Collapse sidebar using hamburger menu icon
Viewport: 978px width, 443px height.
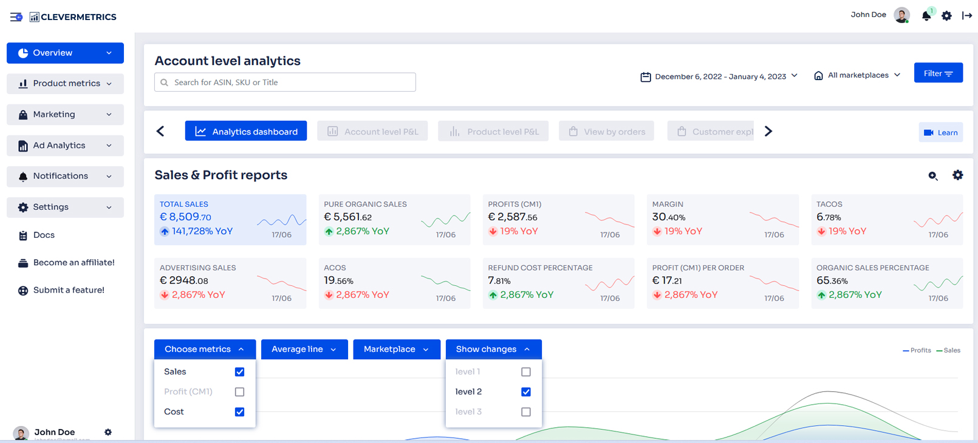click(16, 17)
